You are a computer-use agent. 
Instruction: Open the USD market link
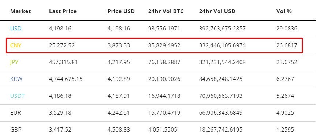(x=16, y=29)
